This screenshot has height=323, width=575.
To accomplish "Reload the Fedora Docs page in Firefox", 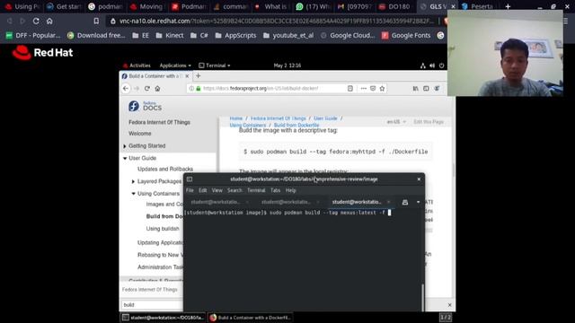I will click(147, 88).
